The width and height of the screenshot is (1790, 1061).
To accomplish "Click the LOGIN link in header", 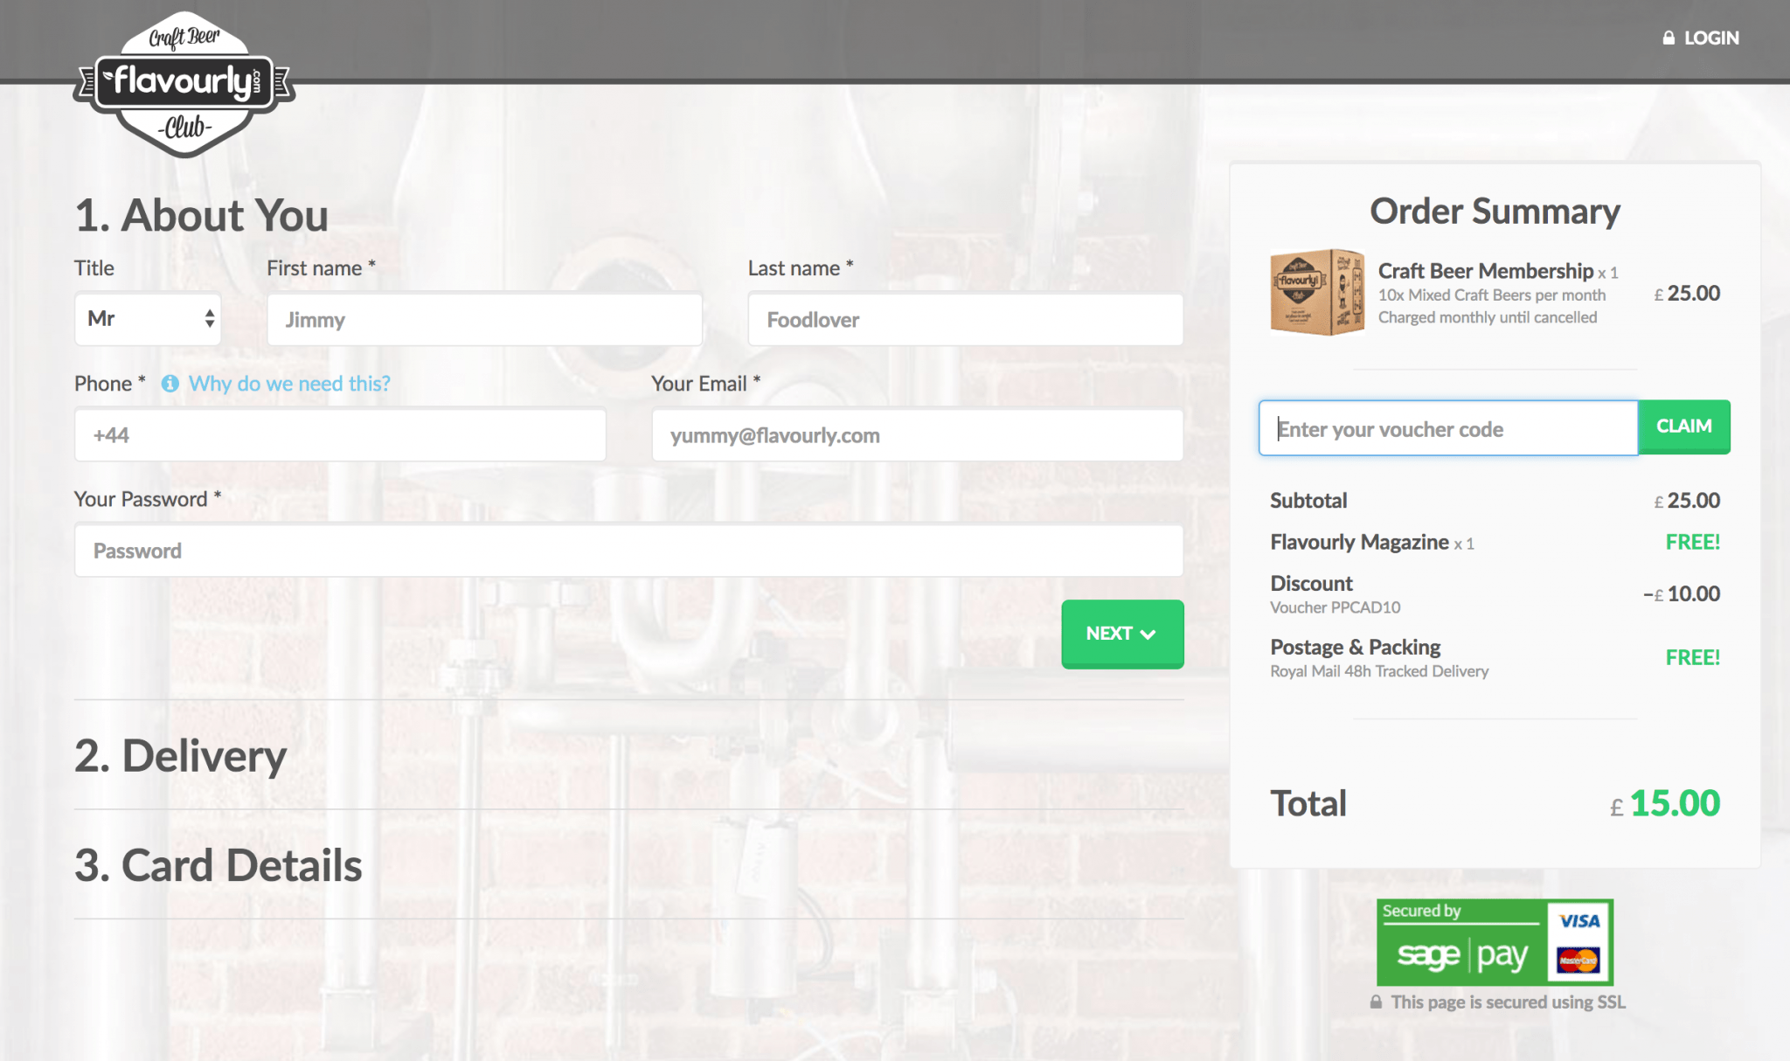I will tap(1710, 38).
